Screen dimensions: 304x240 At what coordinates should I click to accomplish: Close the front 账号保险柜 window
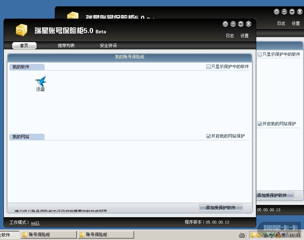249,24
